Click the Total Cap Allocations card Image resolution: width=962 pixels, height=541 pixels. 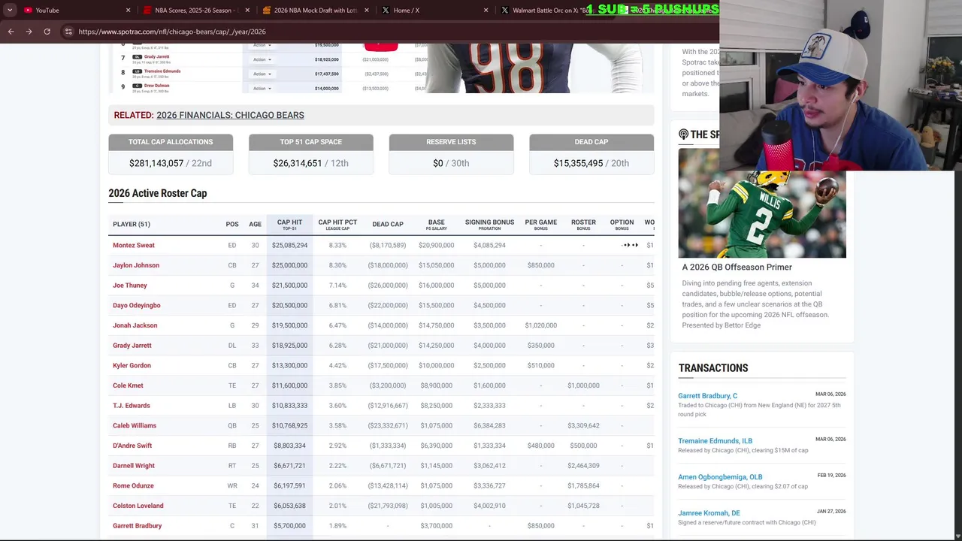(171, 154)
